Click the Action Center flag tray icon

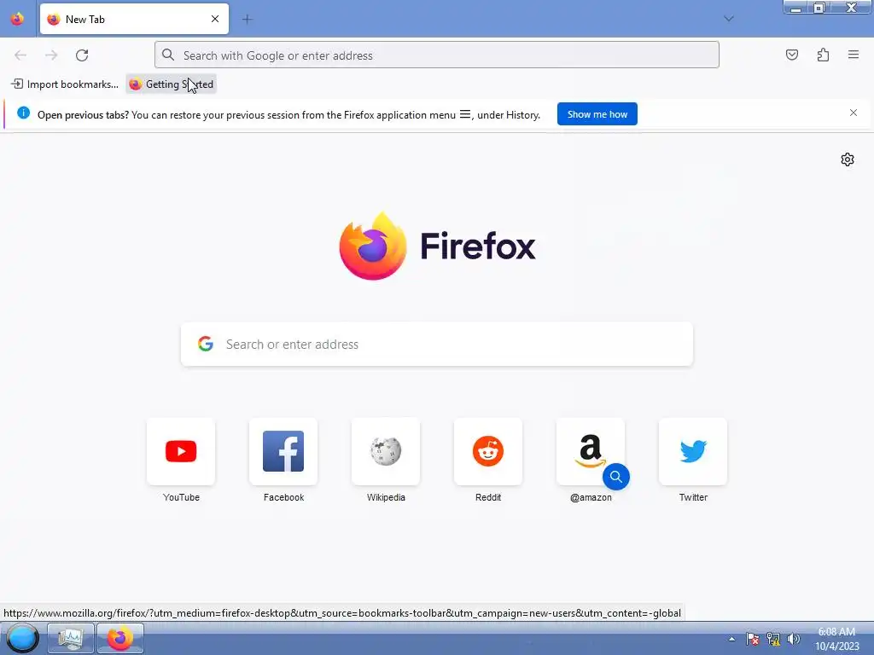point(753,639)
